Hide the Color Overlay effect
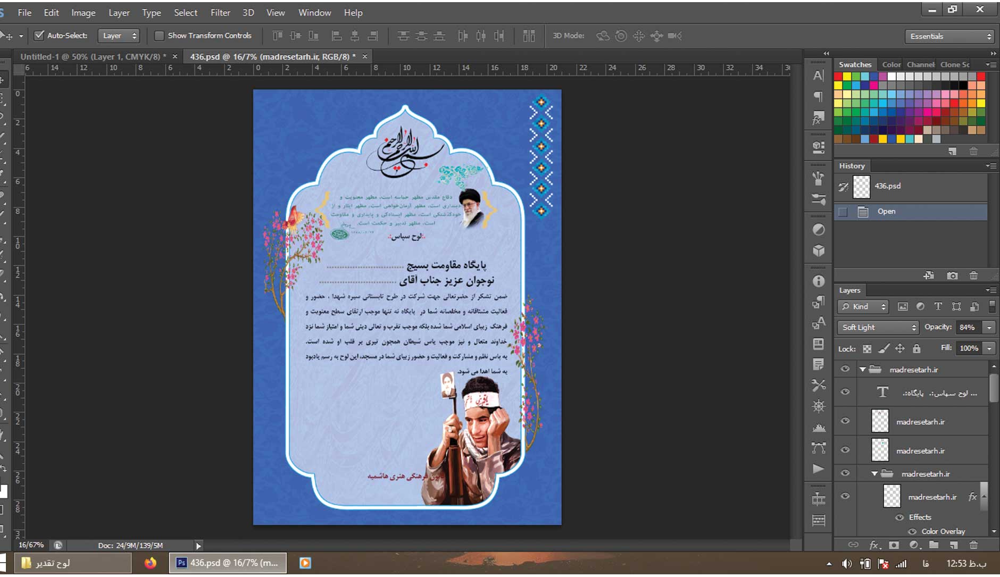1000x577 pixels. coord(912,531)
